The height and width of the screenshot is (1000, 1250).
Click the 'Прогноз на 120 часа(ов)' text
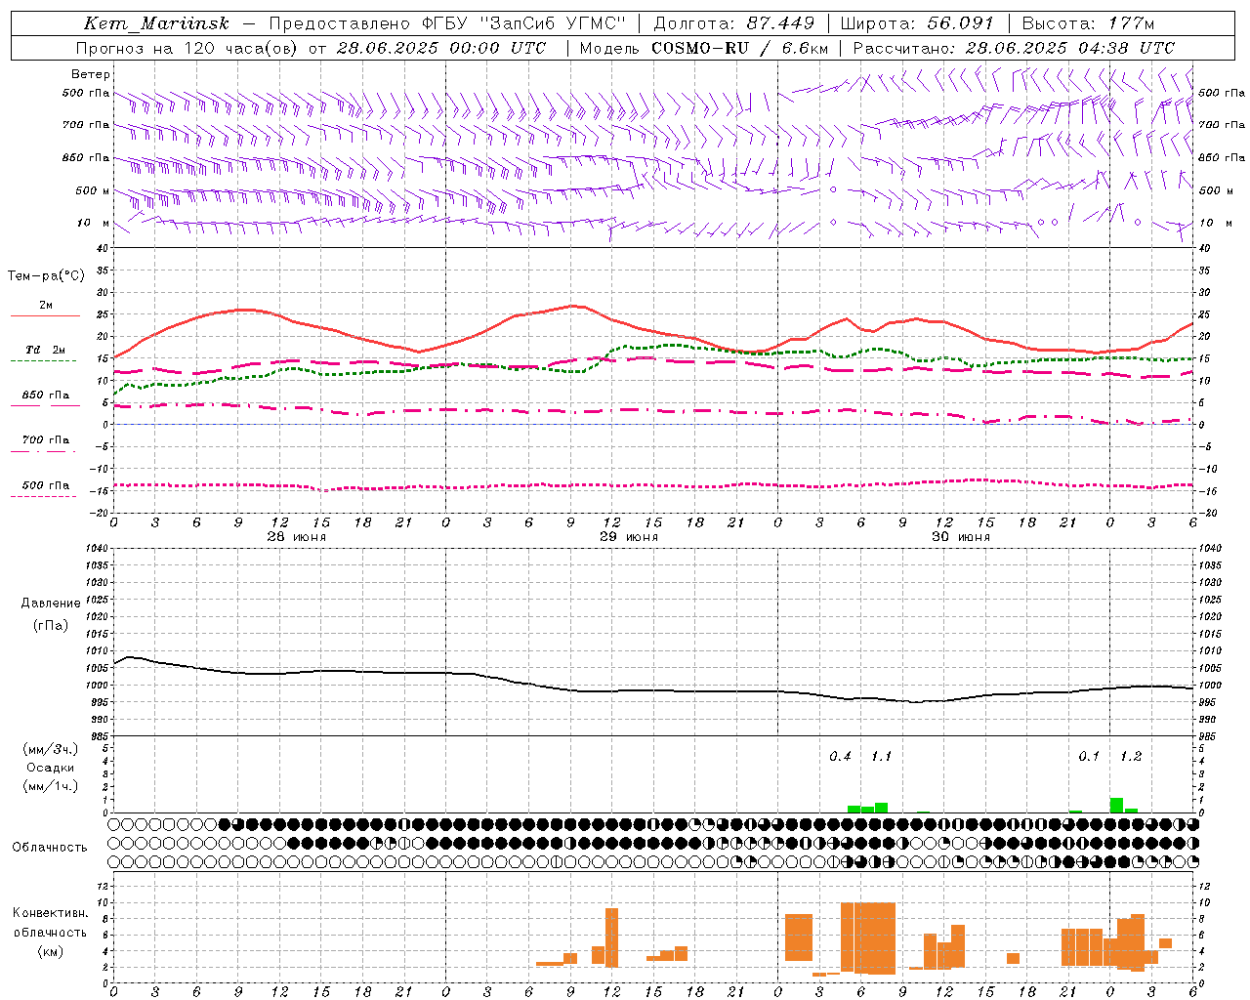tap(188, 48)
